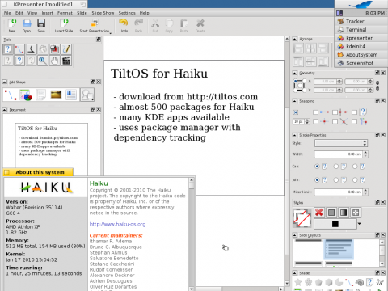Insert the flower shape from Shapes
Viewport: 388px width, 291px height.
point(308,282)
